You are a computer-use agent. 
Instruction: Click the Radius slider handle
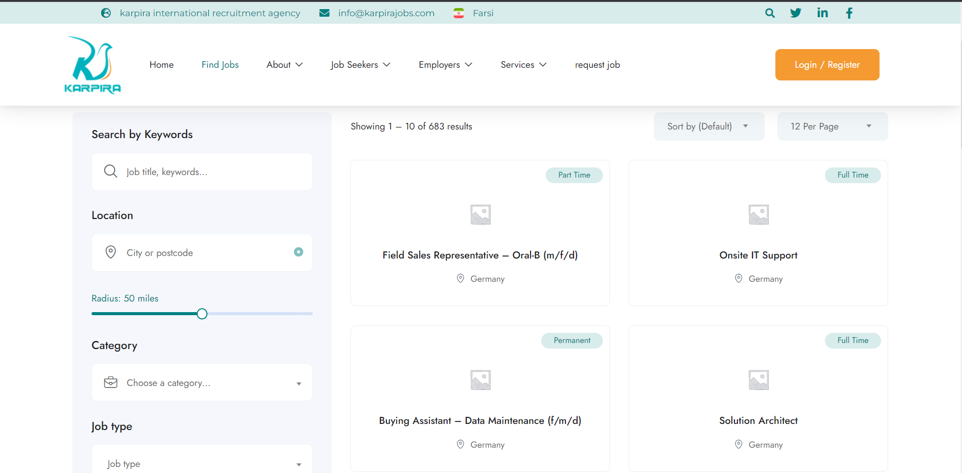(x=202, y=314)
